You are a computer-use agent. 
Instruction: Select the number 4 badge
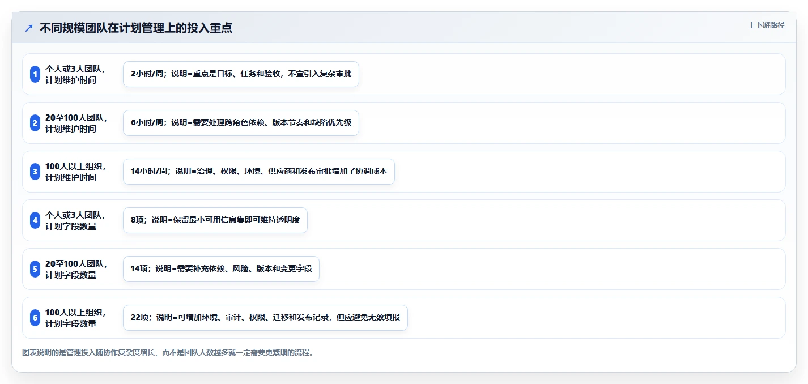35,220
